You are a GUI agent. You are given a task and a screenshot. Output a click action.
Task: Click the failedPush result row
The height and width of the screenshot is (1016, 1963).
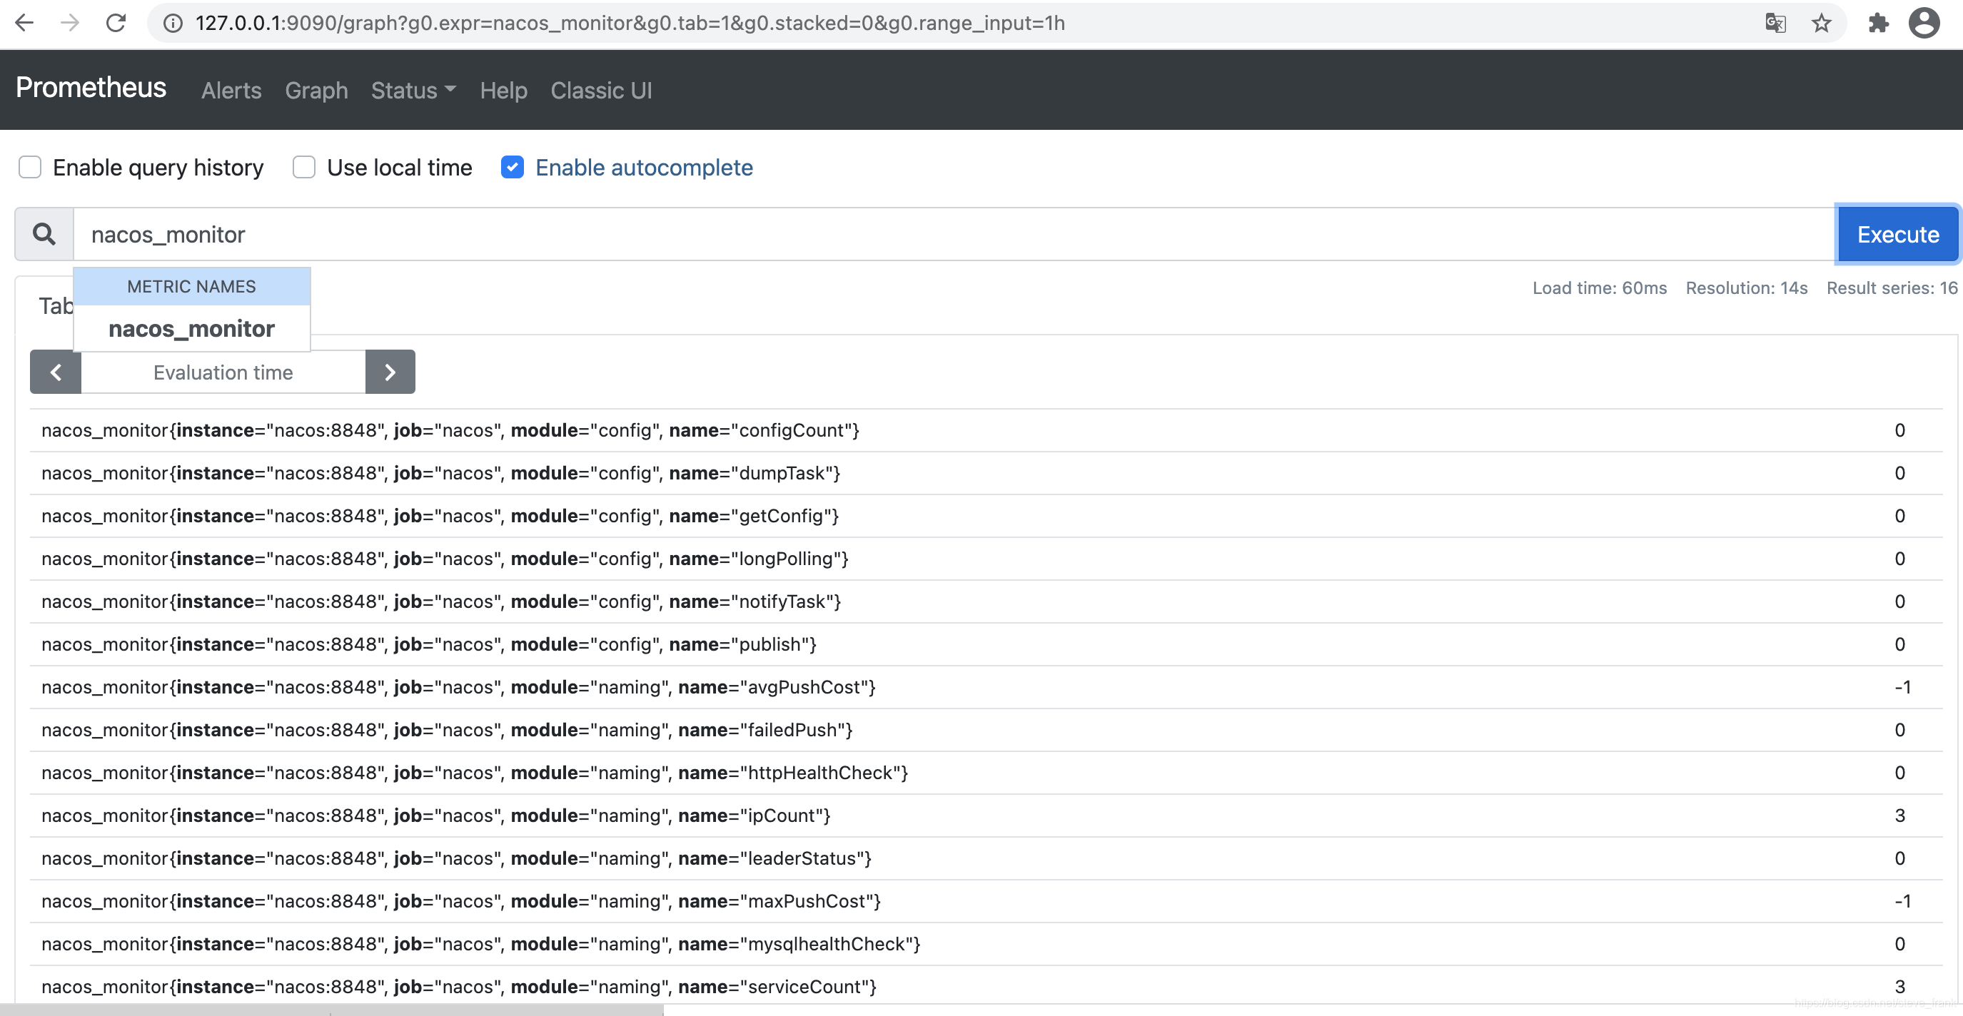(986, 730)
